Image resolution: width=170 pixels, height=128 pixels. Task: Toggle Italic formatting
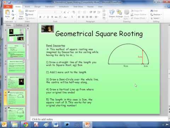tap(44, 17)
